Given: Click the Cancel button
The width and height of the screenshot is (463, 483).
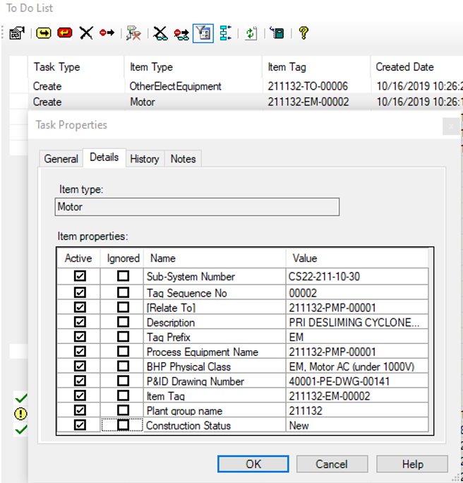Looking at the screenshot, I should pyautogui.click(x=331, y=464).
